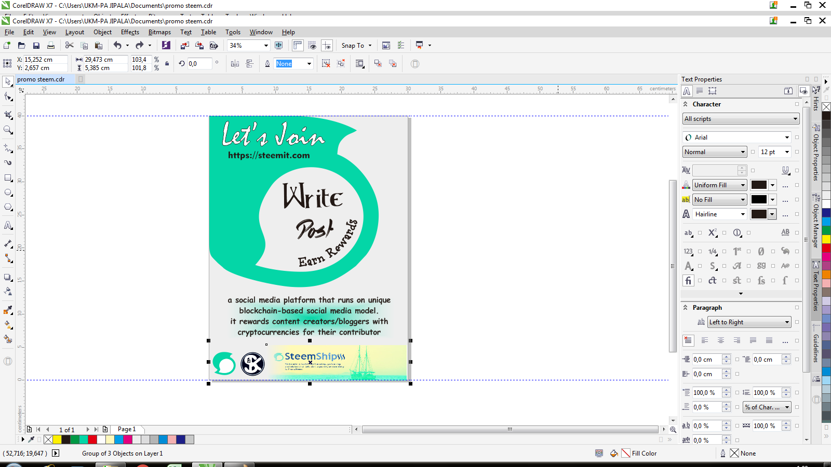Toggle the square beside Left to Right
Viewport: 831px width, 467px height.
coord(797,322)
